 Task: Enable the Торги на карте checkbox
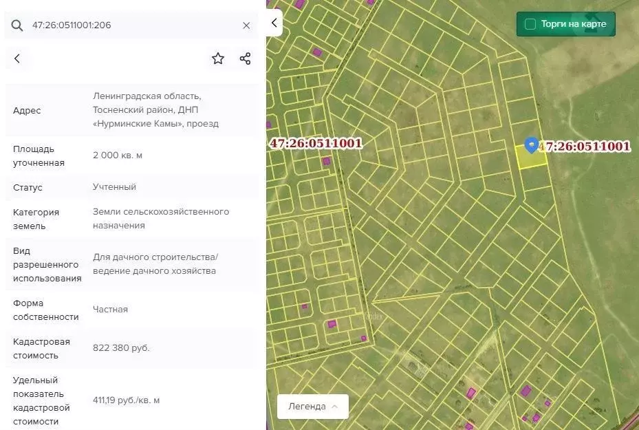[x=530, y=24]
